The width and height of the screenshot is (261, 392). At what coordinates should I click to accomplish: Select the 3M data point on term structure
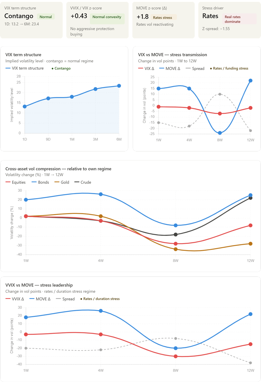pyautogui.click(x=95, y=89)
